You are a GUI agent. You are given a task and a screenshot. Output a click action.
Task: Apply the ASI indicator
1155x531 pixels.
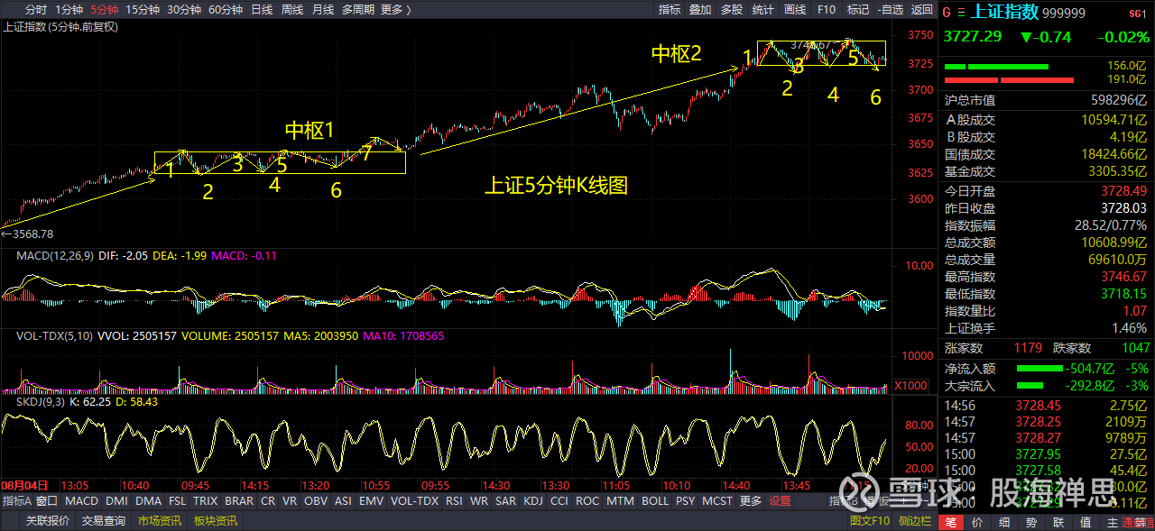(343, 501)
